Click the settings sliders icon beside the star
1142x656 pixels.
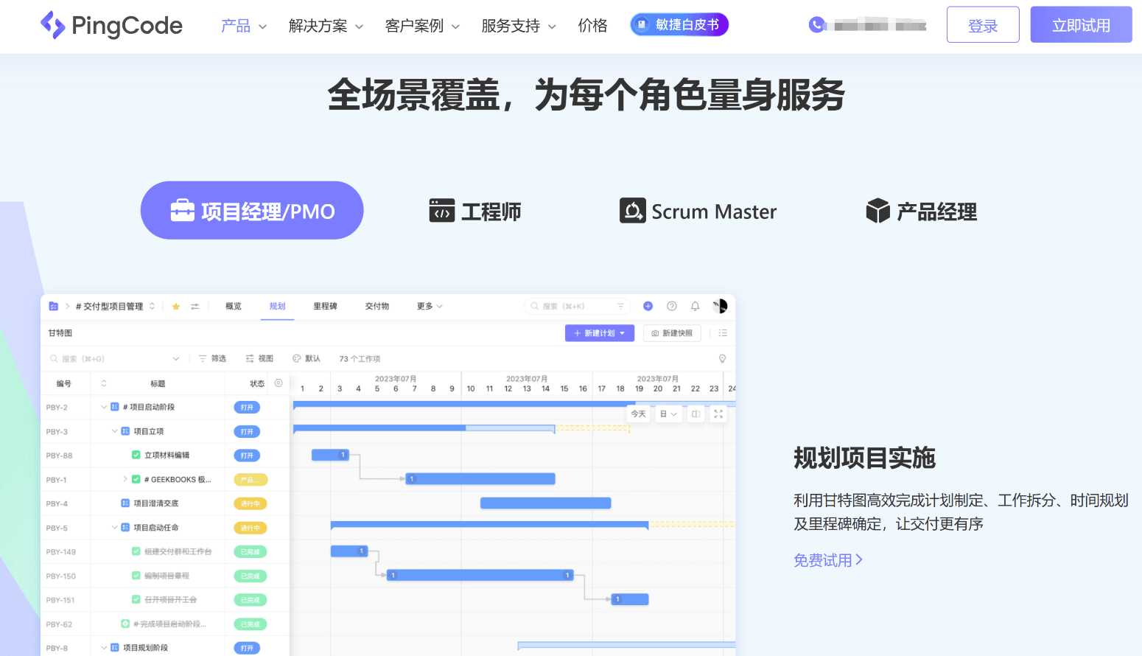tap(195, 307)
